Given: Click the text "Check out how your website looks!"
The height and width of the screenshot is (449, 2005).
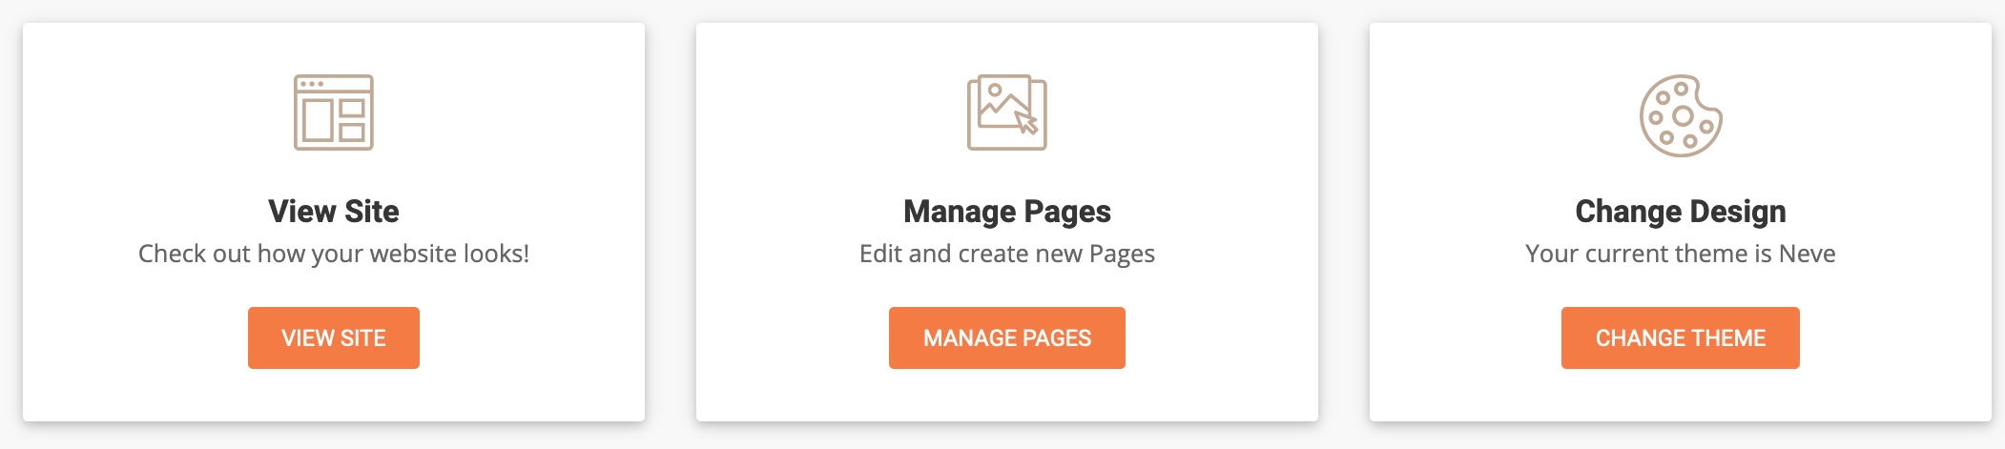Looking at the screenshot, I should click(334, 254).
